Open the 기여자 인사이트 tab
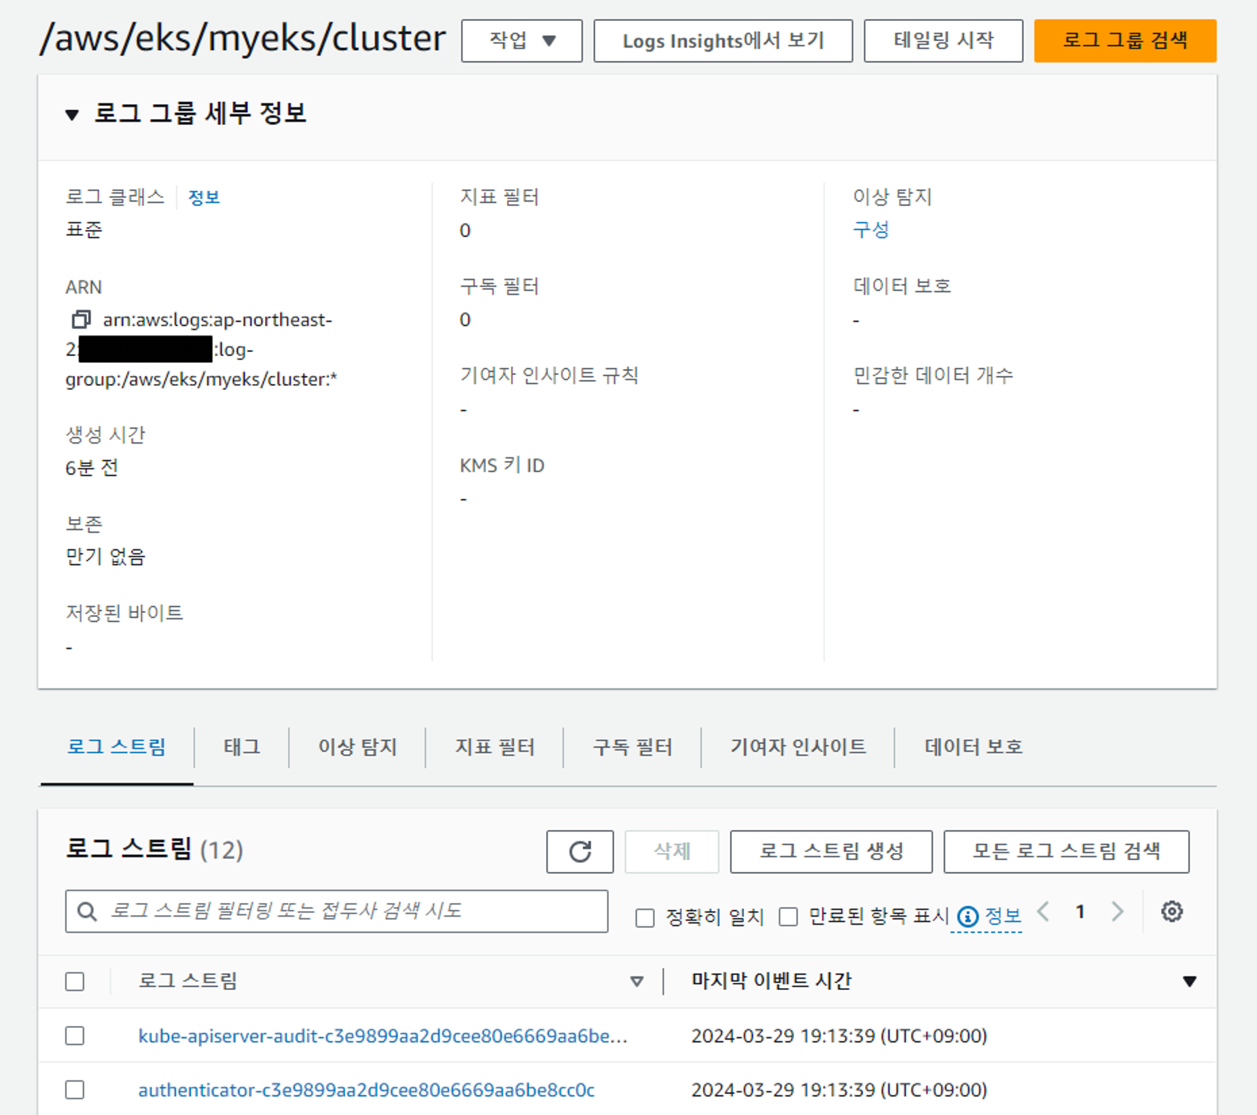Image resolution: width=1257 pixels, height=1115 pixels. point(798,747)
